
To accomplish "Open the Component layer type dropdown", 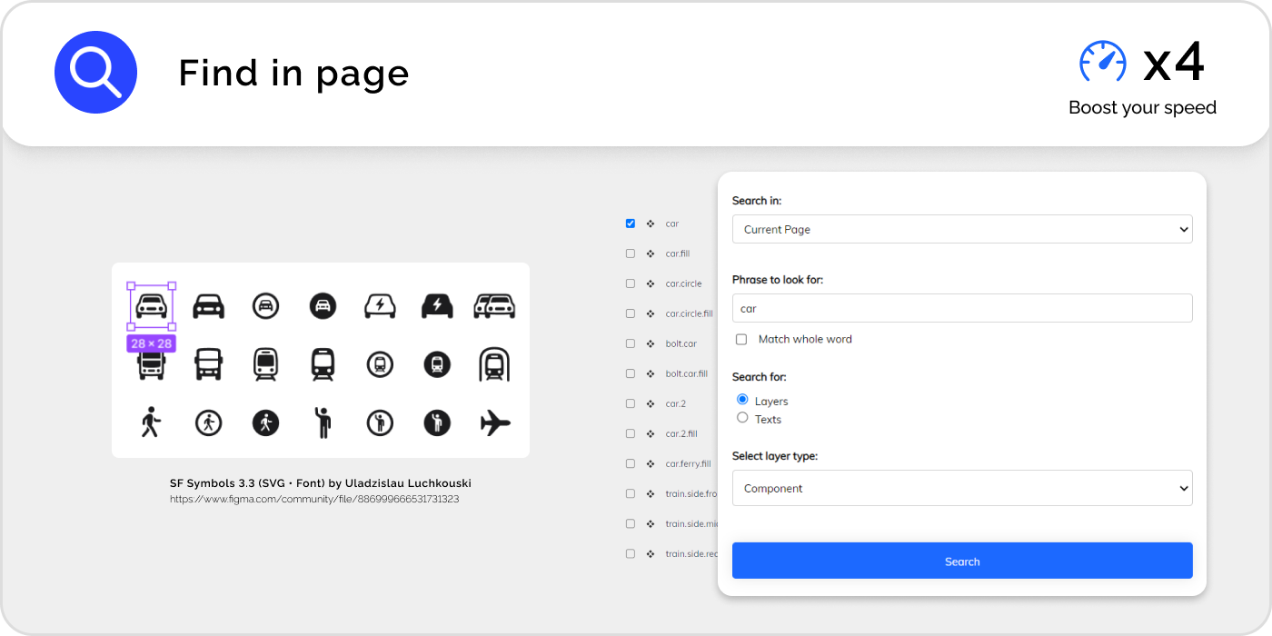I will point(962,488).
